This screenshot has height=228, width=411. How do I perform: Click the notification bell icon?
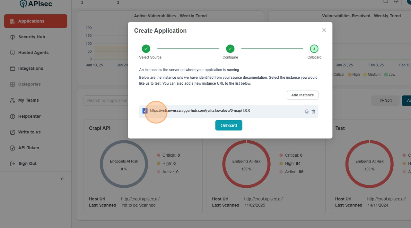coord(396,2)
